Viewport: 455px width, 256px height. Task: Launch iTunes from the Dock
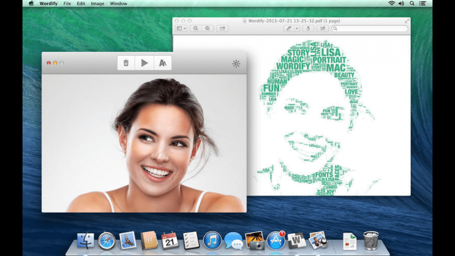click(212, 241)
